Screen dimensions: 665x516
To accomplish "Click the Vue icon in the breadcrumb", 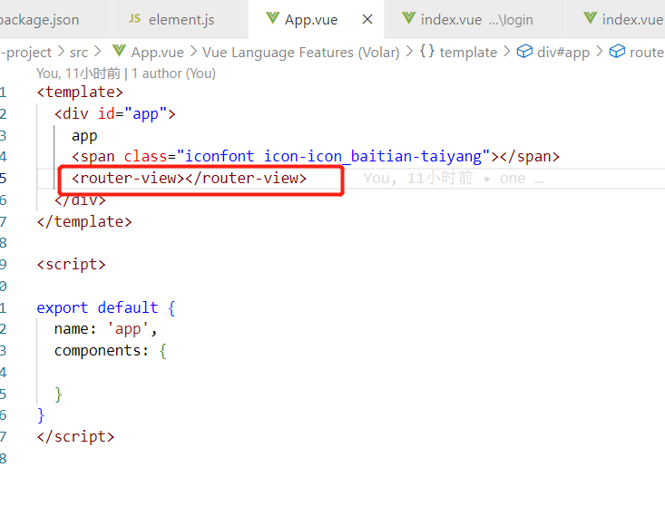I will [x=119, y=51].
